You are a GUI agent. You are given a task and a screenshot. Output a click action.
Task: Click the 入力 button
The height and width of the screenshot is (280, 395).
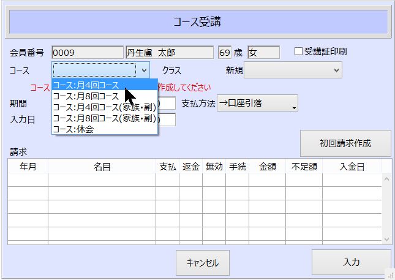[x=351, y=262]
